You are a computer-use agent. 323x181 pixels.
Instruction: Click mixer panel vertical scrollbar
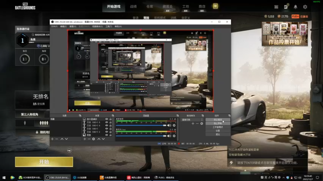tap(178, 129)
